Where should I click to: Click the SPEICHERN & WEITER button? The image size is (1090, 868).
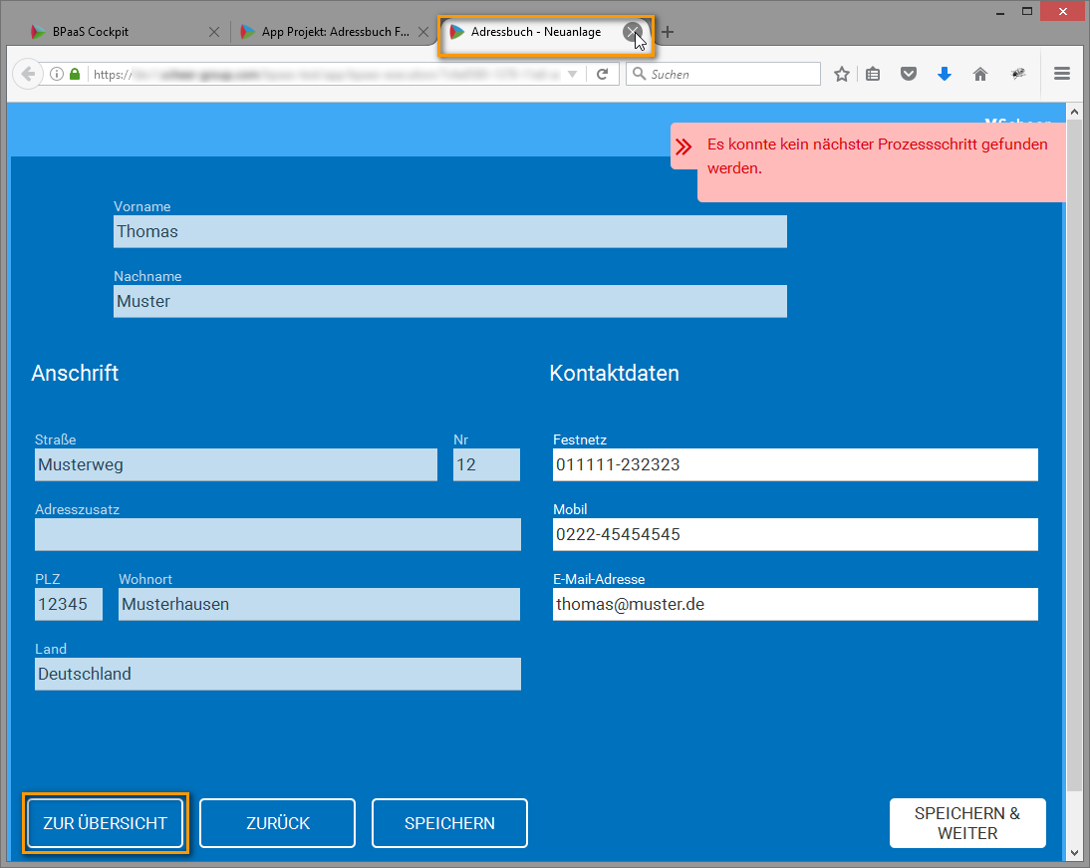(966, 823)
